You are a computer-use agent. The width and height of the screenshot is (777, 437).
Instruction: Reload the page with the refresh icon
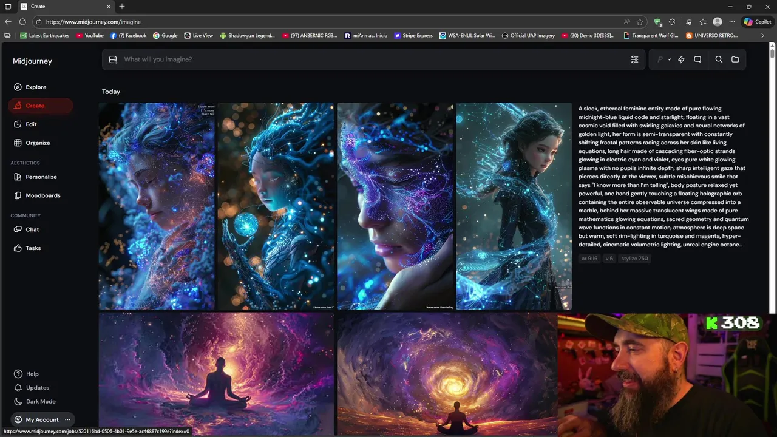click(22, 22)
